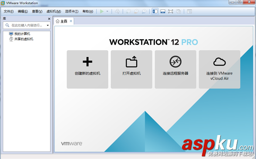The height and width of the screenshot is (159, 256).
Task: Click the magnifier icon in library search
Action: (x=7, y=25)
